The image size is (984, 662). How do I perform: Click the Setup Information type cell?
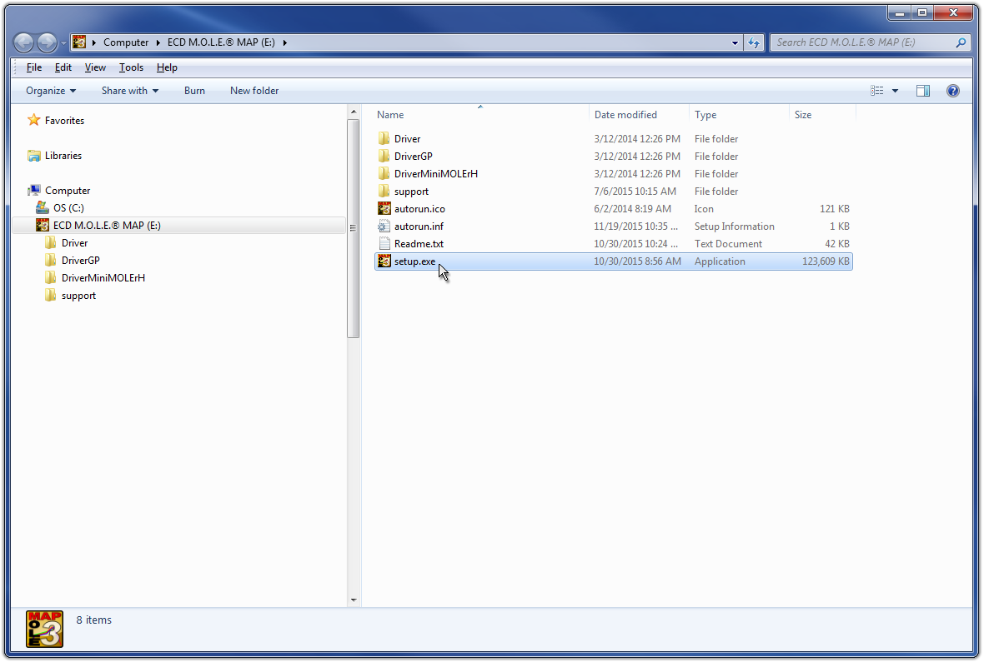click(734, 226)
